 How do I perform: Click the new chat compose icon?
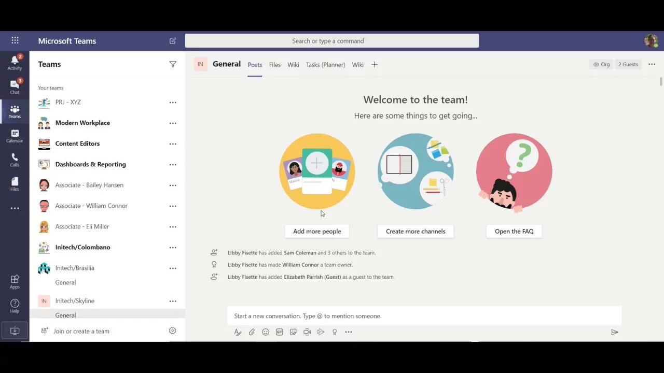[x=173, y=41]
